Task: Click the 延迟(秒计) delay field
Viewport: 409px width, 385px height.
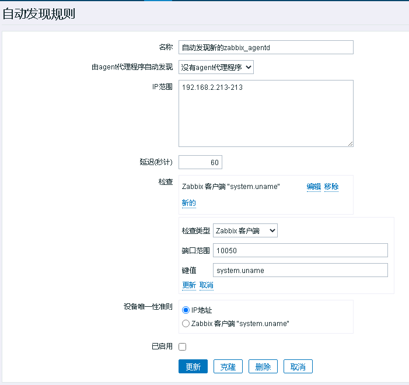Action: (200, 162)
